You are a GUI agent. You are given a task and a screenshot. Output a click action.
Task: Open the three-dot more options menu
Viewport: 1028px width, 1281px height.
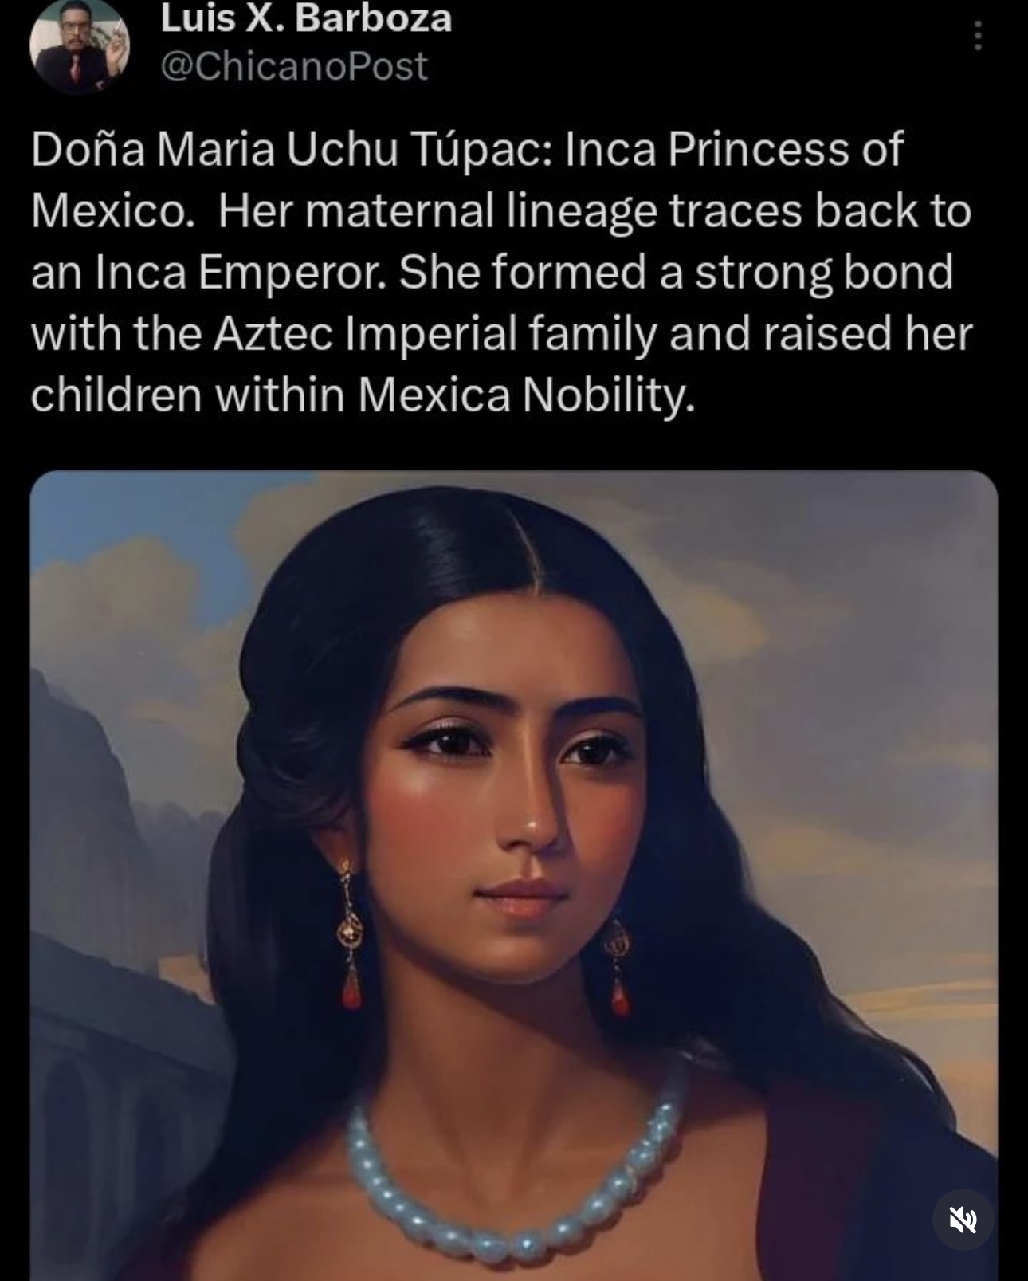[978, 36]
